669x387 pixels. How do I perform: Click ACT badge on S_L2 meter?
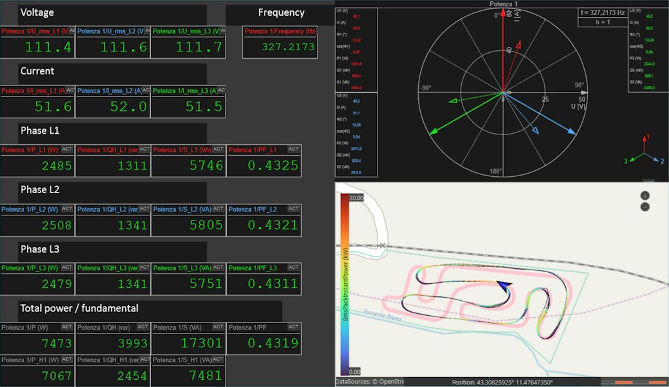[218, 209]
